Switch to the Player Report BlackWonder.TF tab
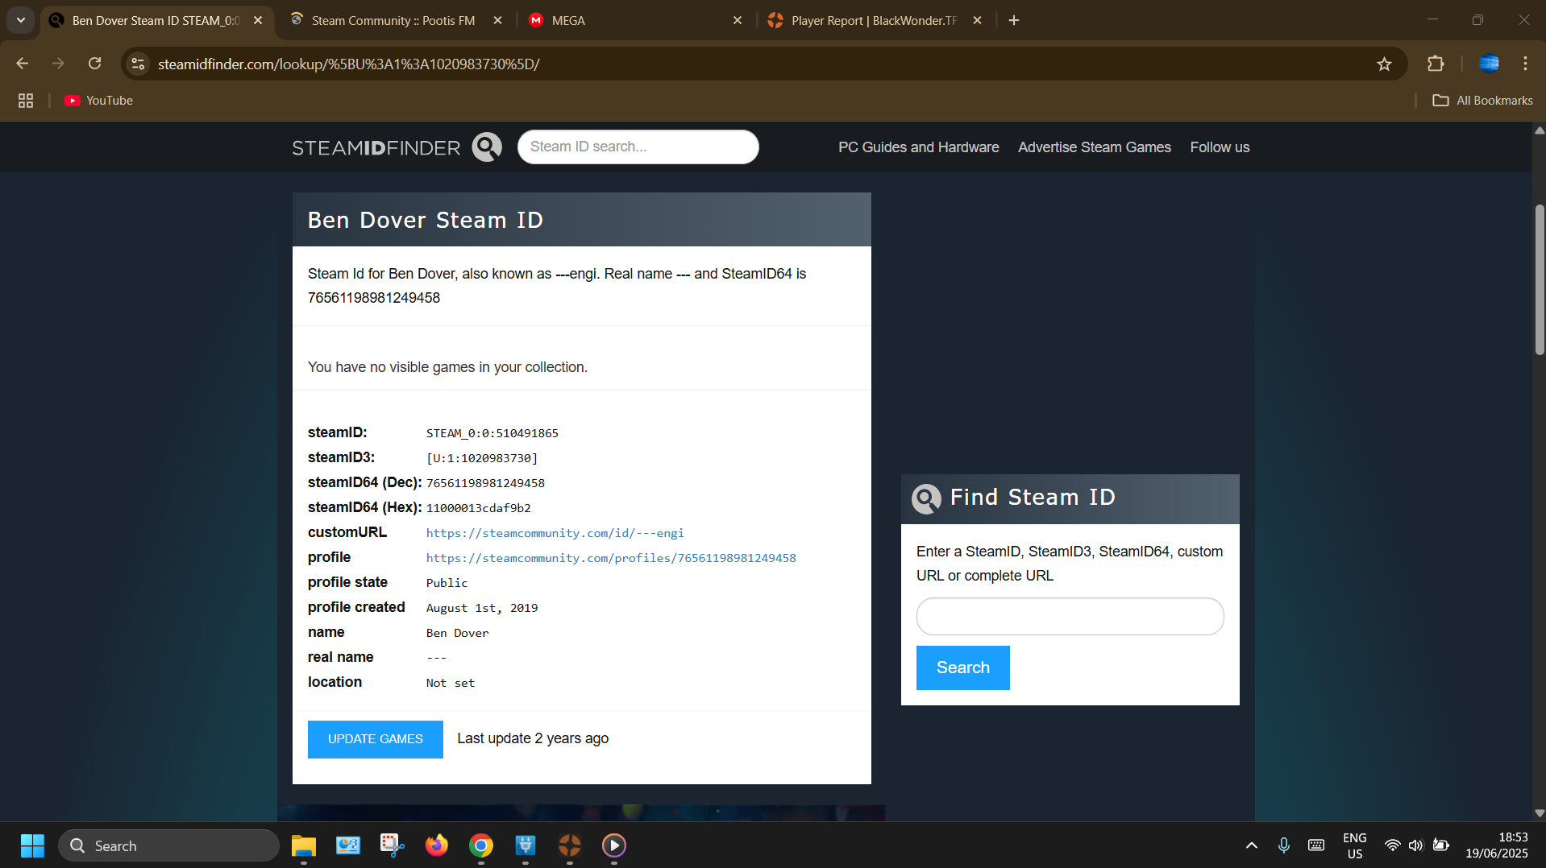This screenshot has height=868, width=1546. tap(874, 20)
